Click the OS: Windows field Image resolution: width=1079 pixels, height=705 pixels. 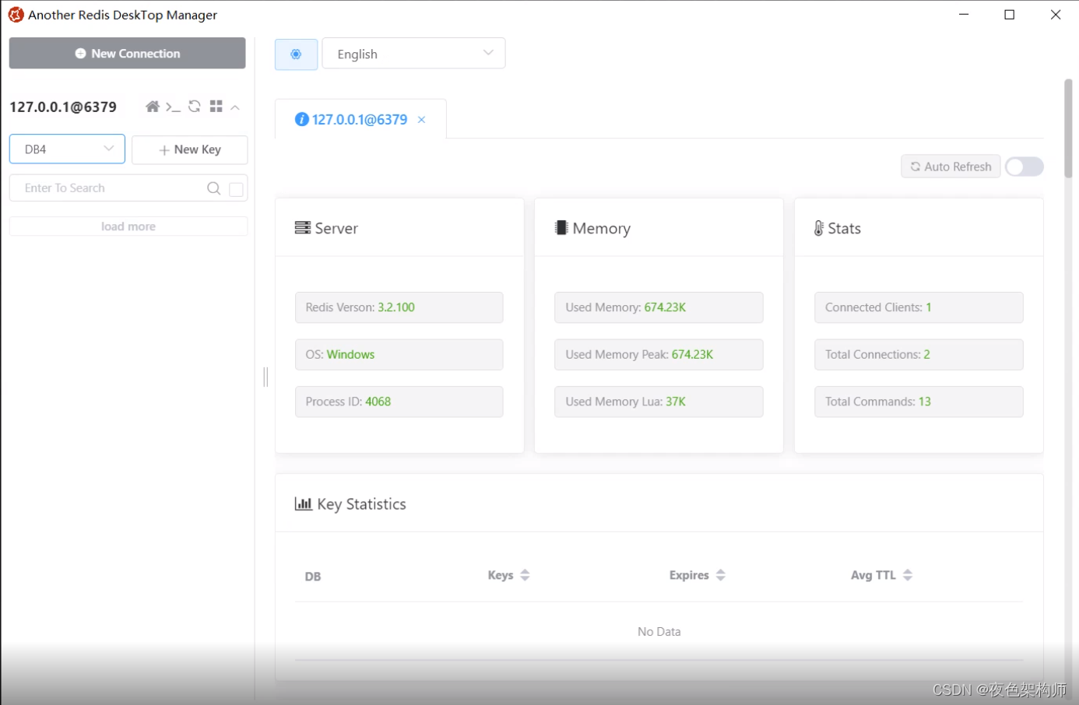[399, 354]
